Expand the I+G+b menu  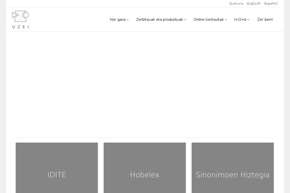pos(242,19)
